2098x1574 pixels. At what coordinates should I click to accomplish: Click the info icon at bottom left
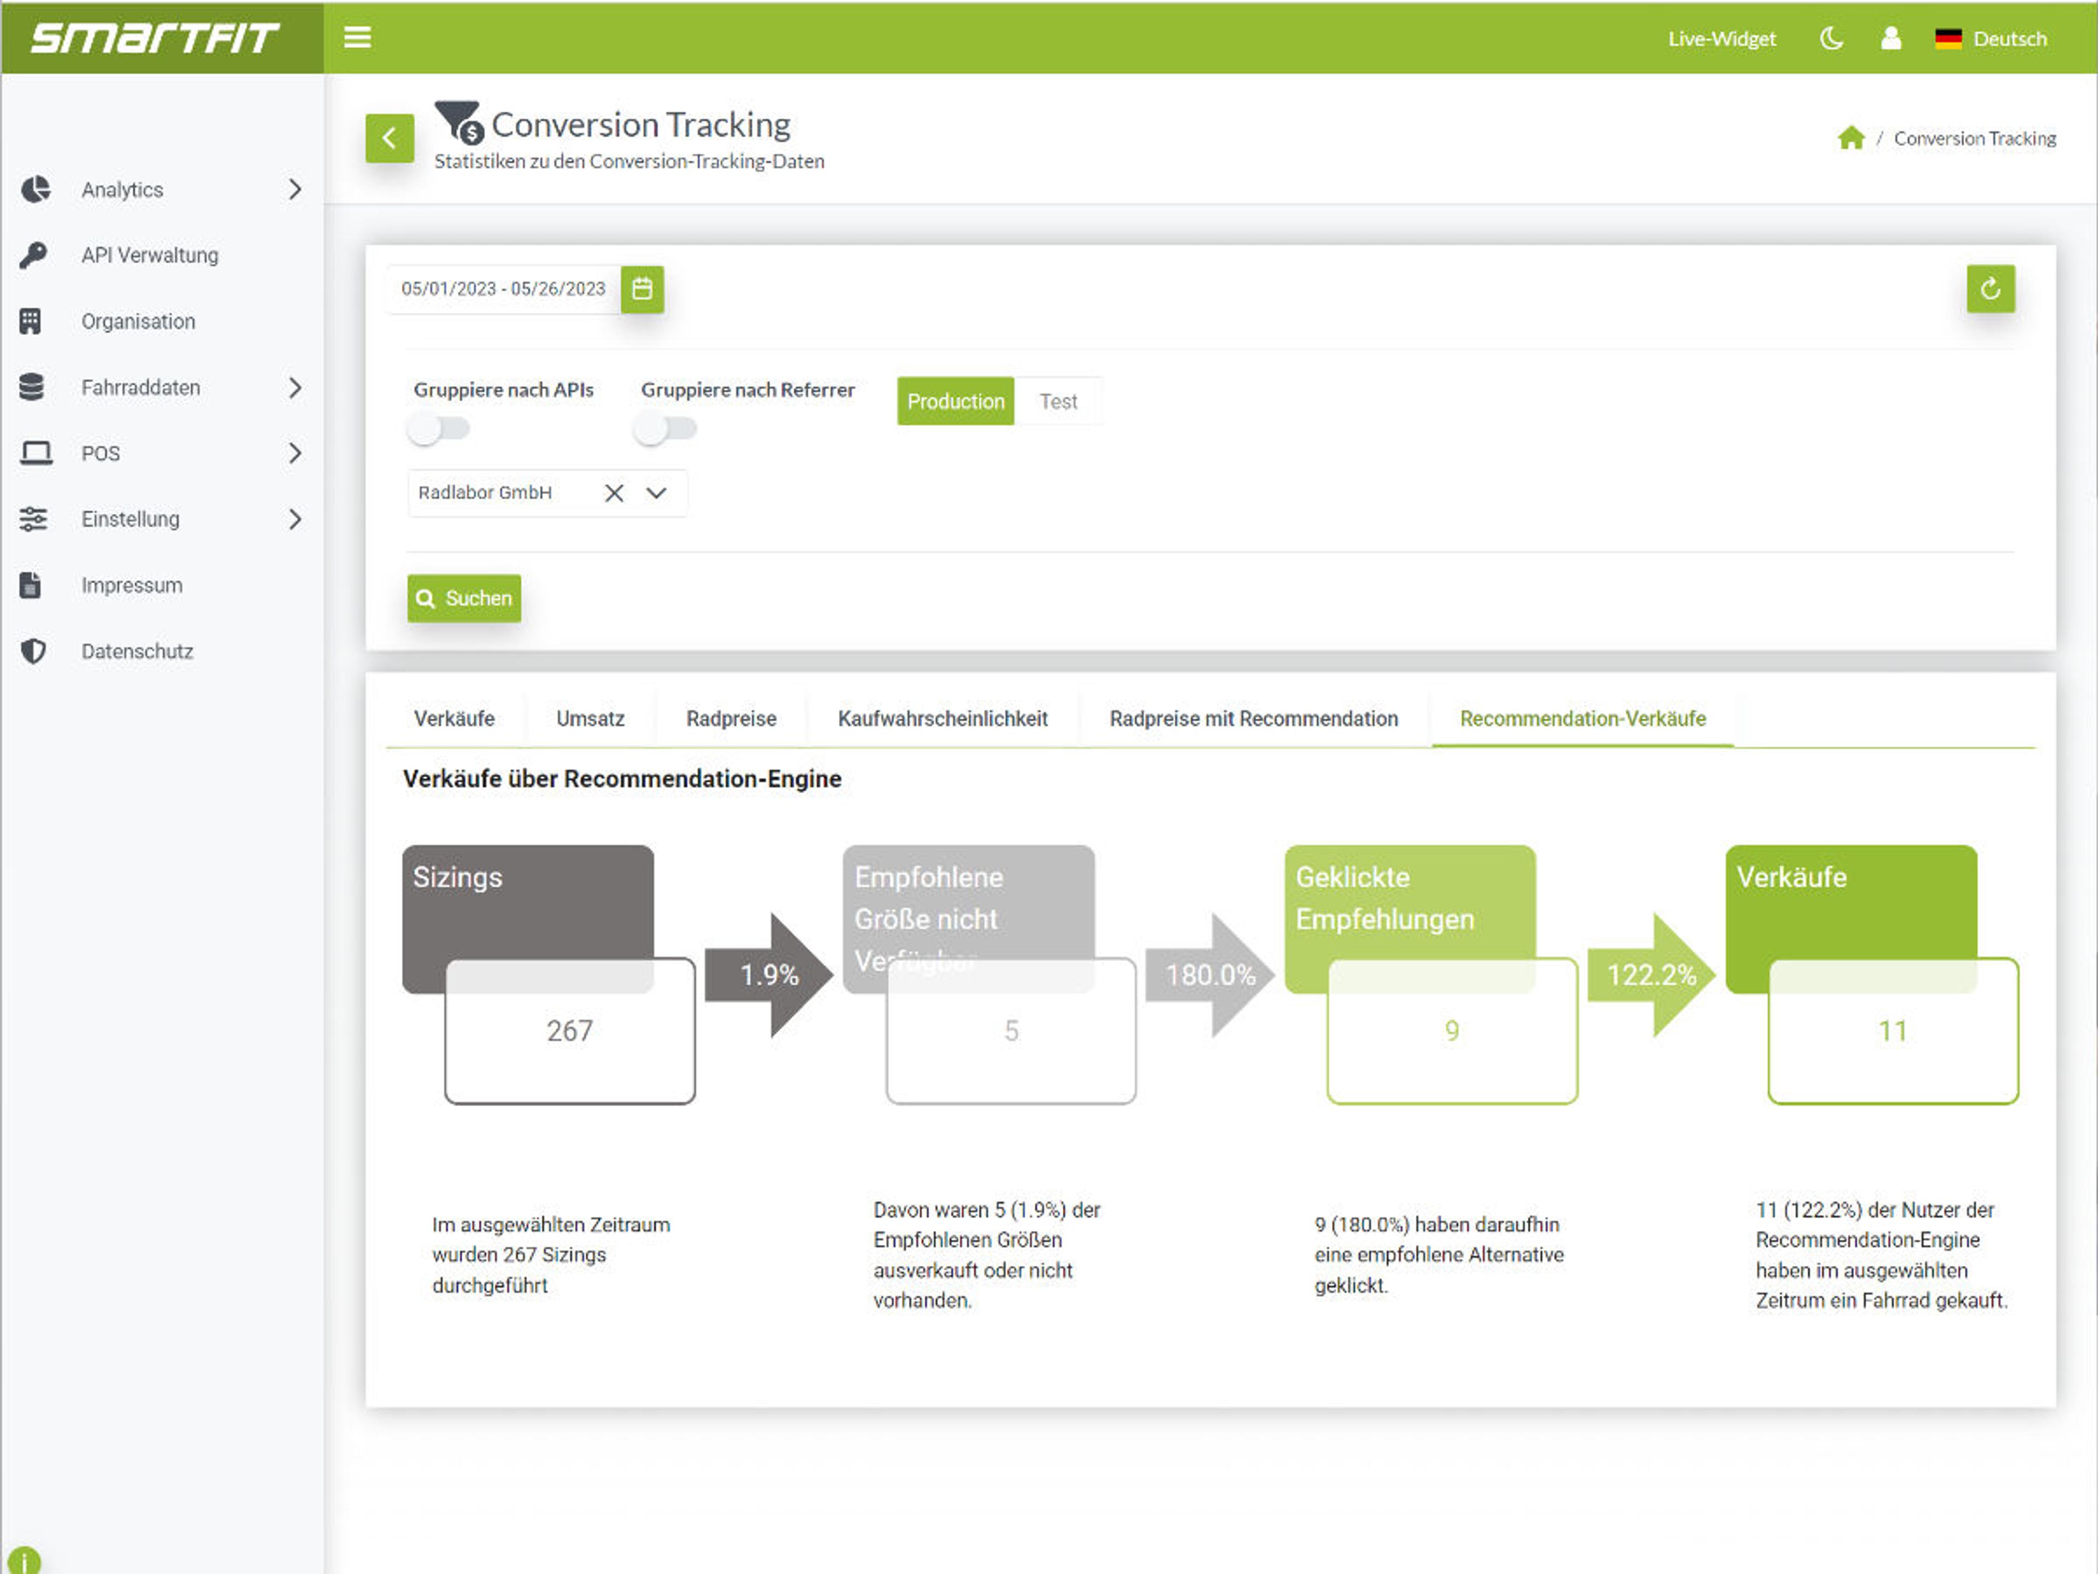click(x=23, y=1561)
